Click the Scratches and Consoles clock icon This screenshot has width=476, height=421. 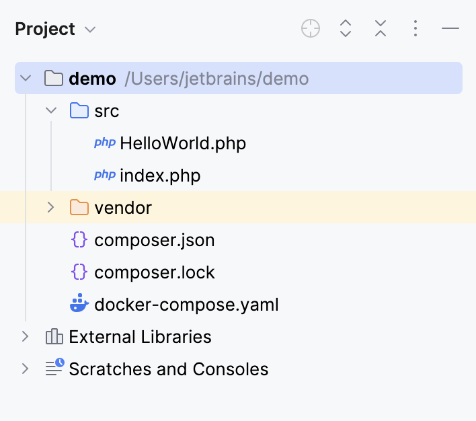coord(55,367)
